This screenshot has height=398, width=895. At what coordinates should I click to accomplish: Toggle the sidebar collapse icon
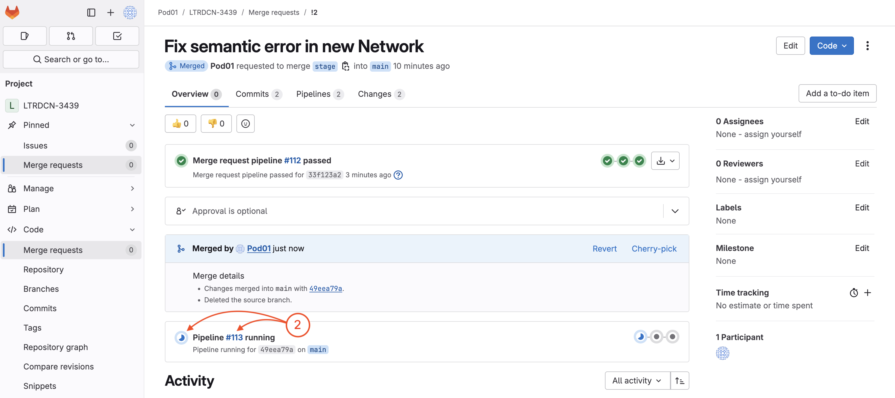[91, 13]
